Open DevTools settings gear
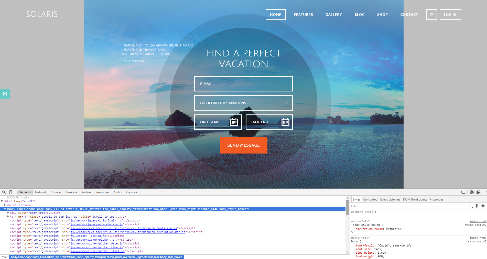Viewport: 487px width, 259px height. pyautogui.click(x=472, y=192)
